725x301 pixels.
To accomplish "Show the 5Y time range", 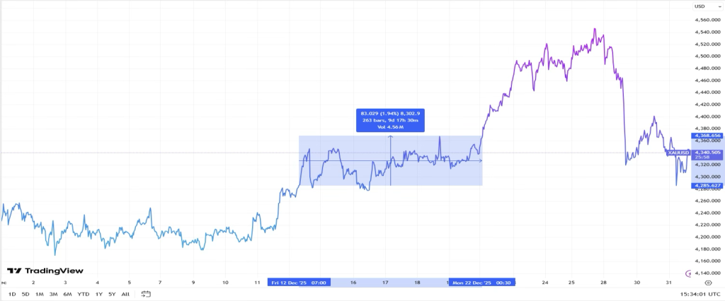I will coord(112,293).
